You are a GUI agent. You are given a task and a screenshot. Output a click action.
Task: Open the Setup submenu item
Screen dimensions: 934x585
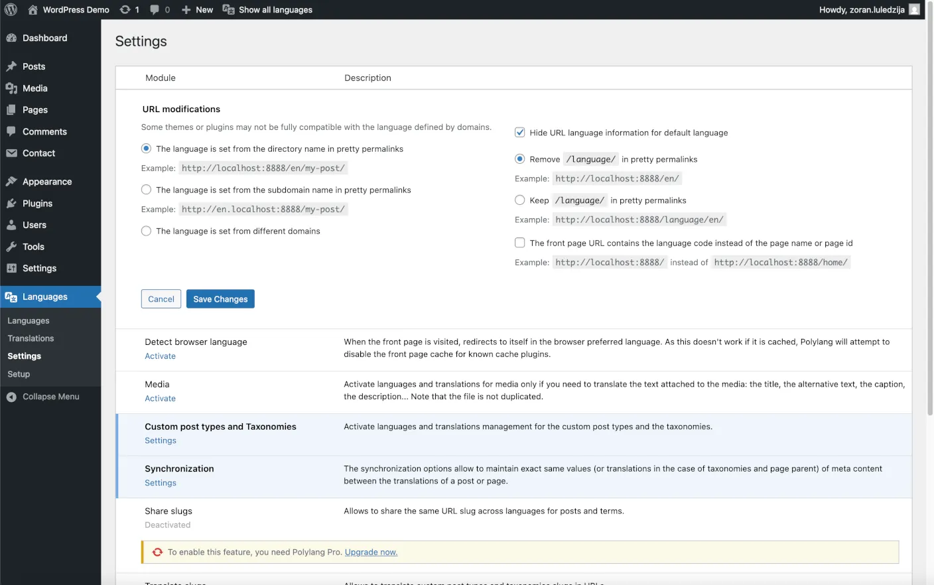19,374
